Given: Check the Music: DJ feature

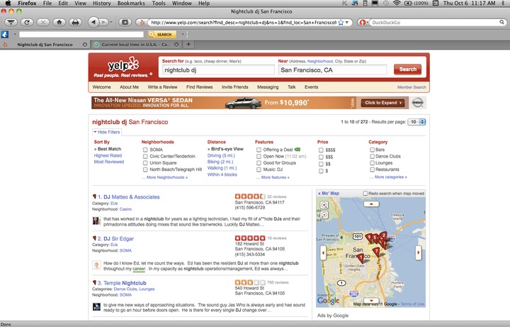Looking at the screenshot, I should pos(259,170).
